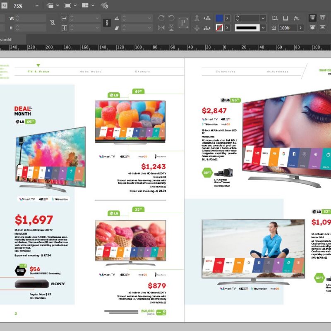Click the Scale Y Percentage icon
The height and width of the screenshot is (331, 331).
[64, 28]
